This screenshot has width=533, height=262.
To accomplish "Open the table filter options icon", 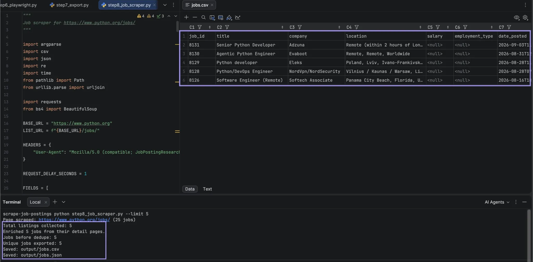I will pyautogui.click(x=212, y=17).
